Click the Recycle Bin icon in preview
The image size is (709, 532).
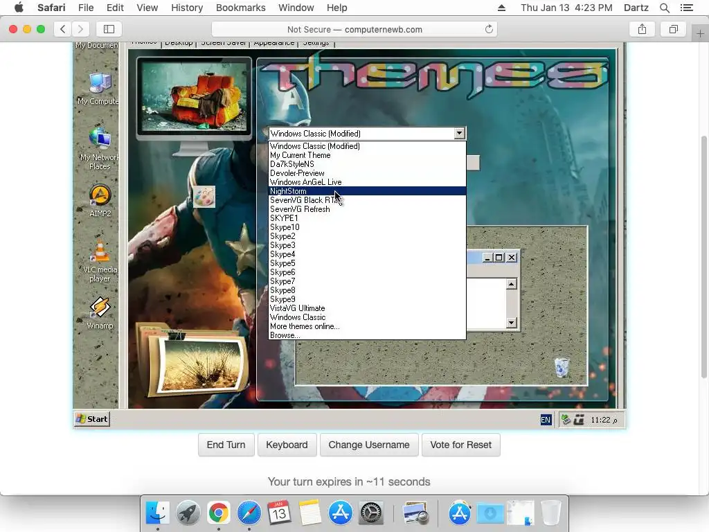(561, 367)
